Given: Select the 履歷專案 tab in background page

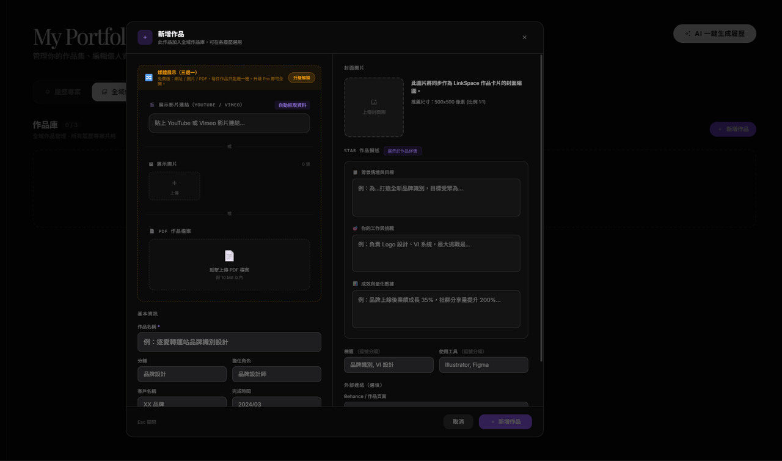Looking at the screenshot, I should point(63,92).
